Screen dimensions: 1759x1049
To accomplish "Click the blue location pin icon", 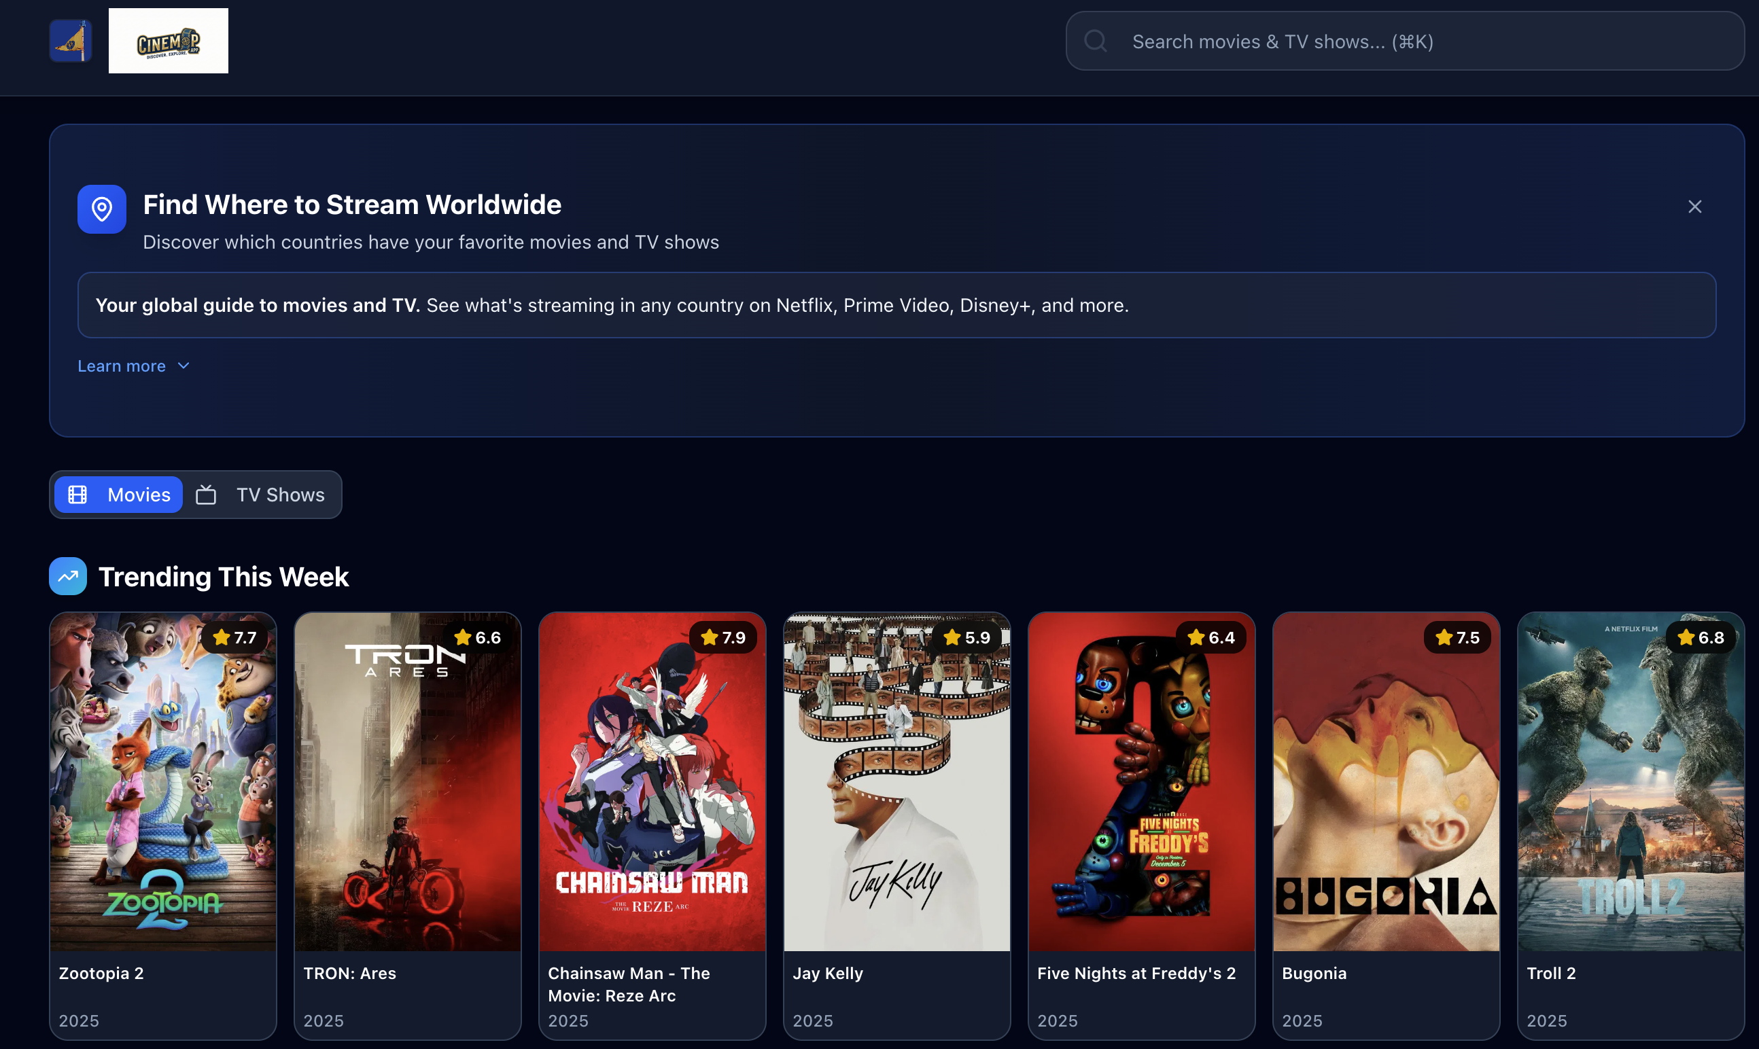I will [x=102, y=209].
